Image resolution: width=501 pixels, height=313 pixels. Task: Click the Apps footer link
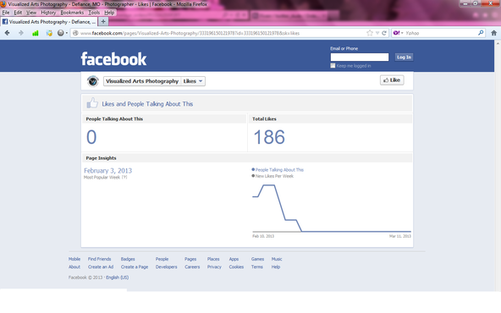point(234,259)
